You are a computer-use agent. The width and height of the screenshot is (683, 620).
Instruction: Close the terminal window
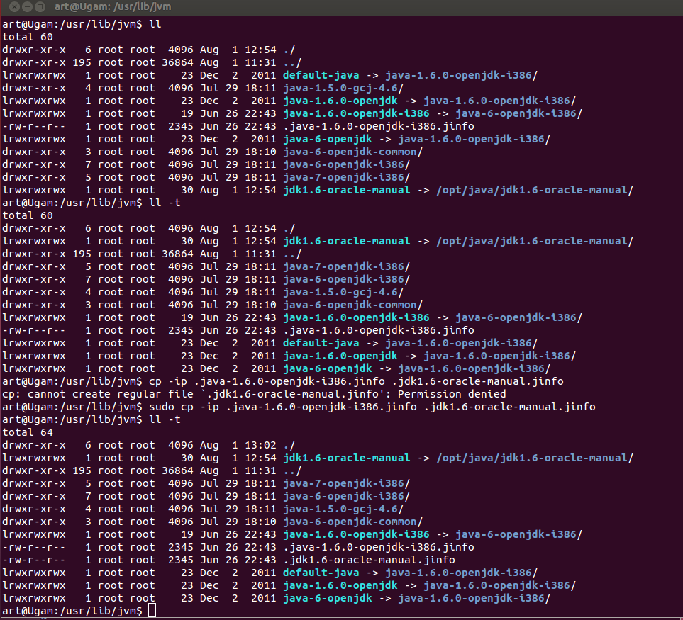14,7
